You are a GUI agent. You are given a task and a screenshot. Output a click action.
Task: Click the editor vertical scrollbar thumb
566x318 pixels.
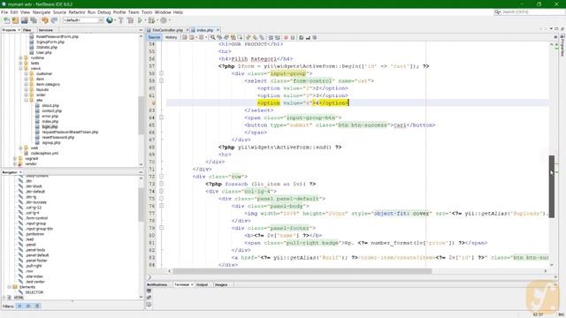coord(552,186)
